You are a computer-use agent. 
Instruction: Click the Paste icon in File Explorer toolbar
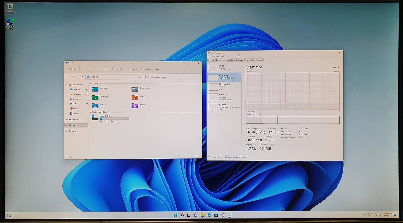(98, 69)
